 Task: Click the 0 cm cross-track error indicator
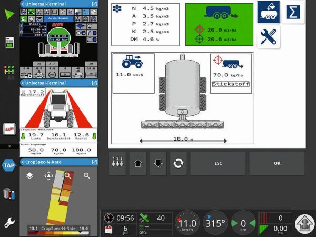(243, 223)
